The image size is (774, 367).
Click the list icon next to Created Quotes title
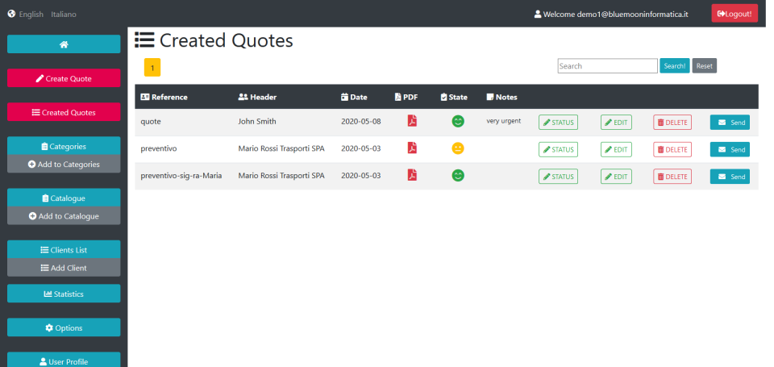click(x=144, y=40)
